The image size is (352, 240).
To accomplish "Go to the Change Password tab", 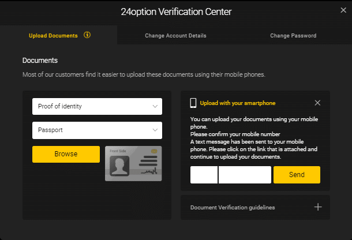I will coord(293,36).
